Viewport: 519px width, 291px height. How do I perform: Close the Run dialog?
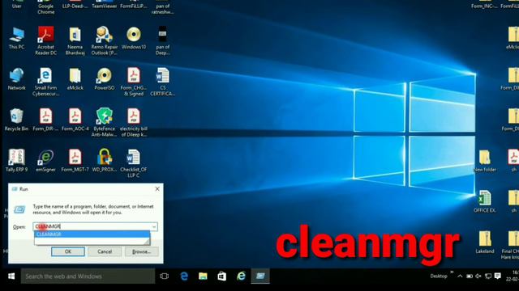[157, 189]
